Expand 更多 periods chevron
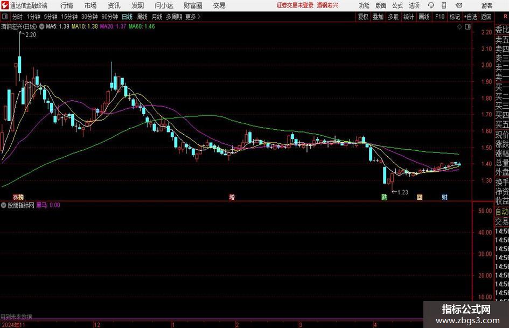509x328 pixels. pos(193,17)
